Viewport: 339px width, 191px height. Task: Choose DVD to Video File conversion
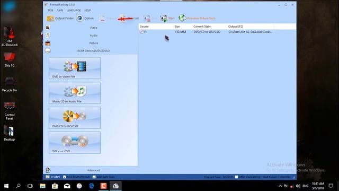75,68
